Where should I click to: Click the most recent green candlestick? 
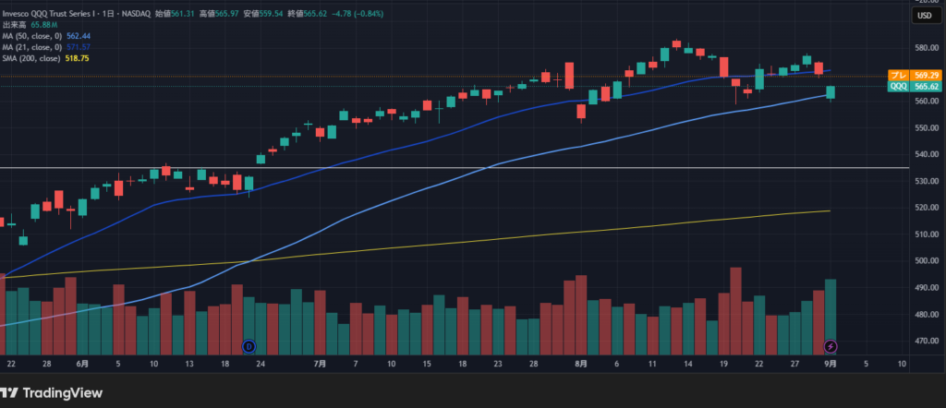[831, 92]
